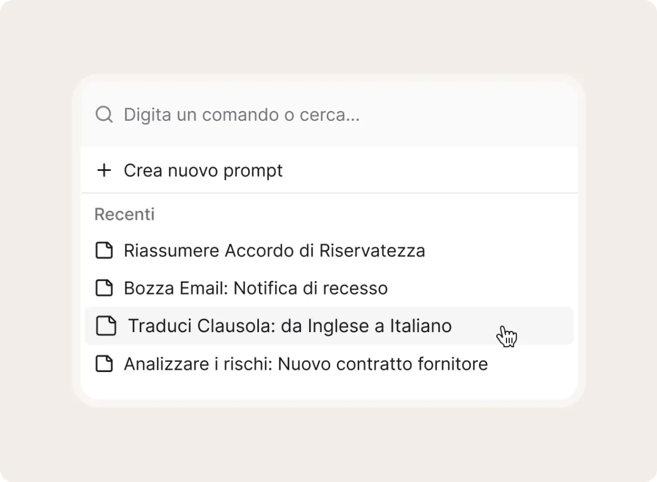Open 'Analizzare i rischi: Nuovo contratto fornitore'
657x482 pixels.
click(x=306, y=364)
